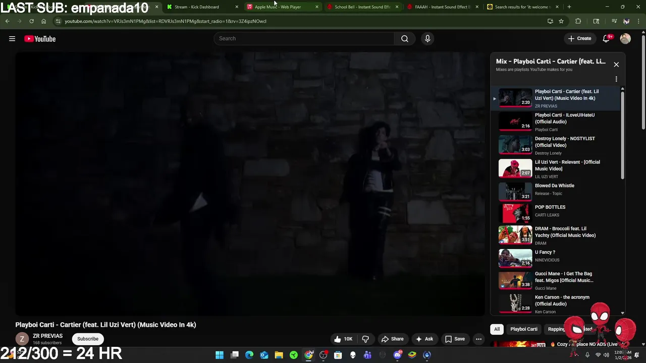Activate voice search microphone
The height and width of the screenshot is (363, 646).
click(x=427, y=39)
